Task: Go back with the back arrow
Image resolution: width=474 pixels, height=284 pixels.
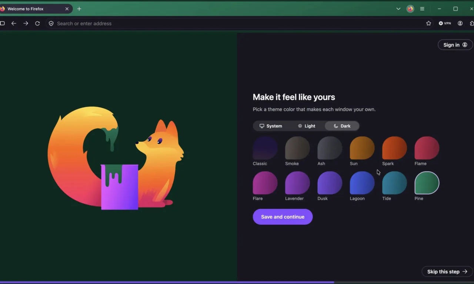Action: tap(14, 23)
